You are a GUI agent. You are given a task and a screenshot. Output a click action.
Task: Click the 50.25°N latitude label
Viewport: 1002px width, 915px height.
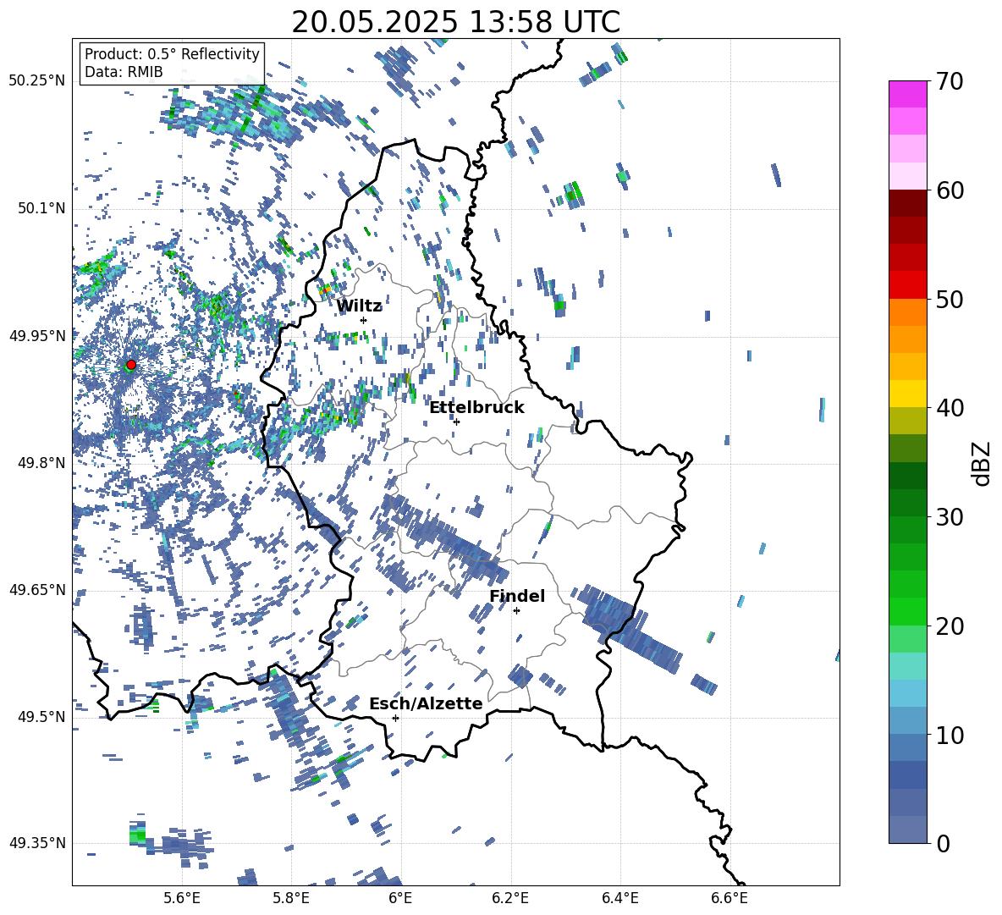pyautogui.click(x=37, y=81)
